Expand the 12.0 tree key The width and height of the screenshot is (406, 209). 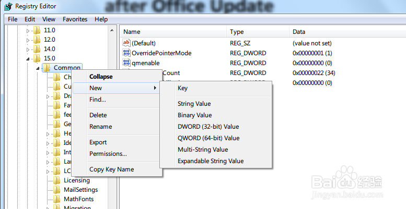[28, 40]
